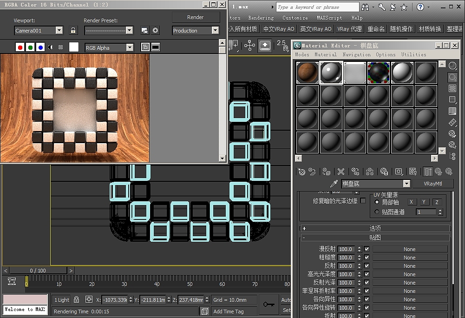The height and width of the screenshot is (318, 465).
Task: Toggle the 粗糙度 map checkbox
Action: tap(367, 258)
